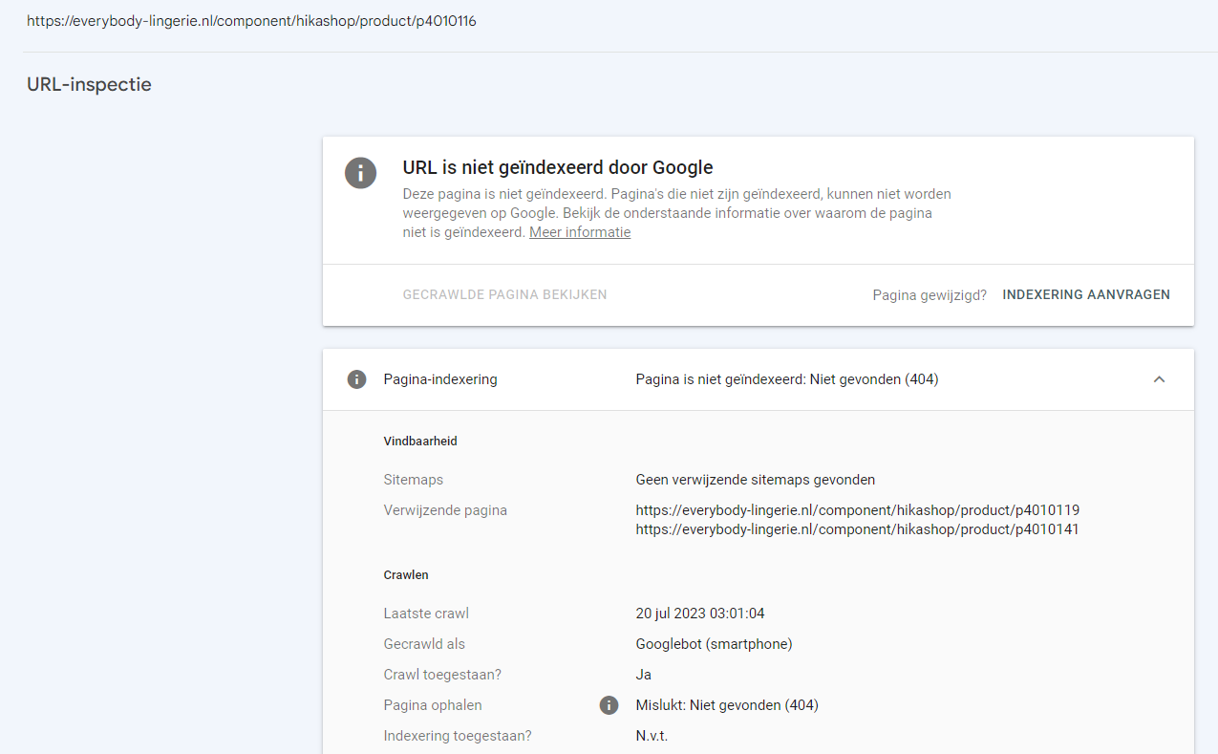This screenshot has height=754, width=1218.
Task: Click the info icon left of Pagina-indexering
Action: point(356,379)
